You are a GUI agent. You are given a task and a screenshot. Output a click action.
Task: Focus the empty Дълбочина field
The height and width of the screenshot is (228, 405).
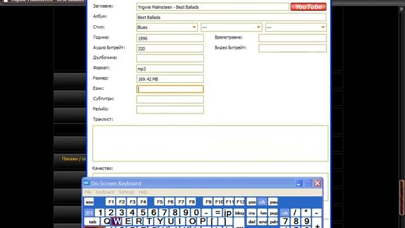click(170, 58)
